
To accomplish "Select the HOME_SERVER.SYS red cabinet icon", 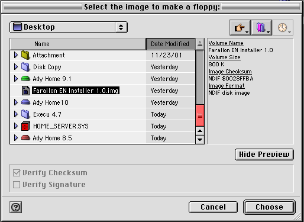I will click(x=25, y=126).
